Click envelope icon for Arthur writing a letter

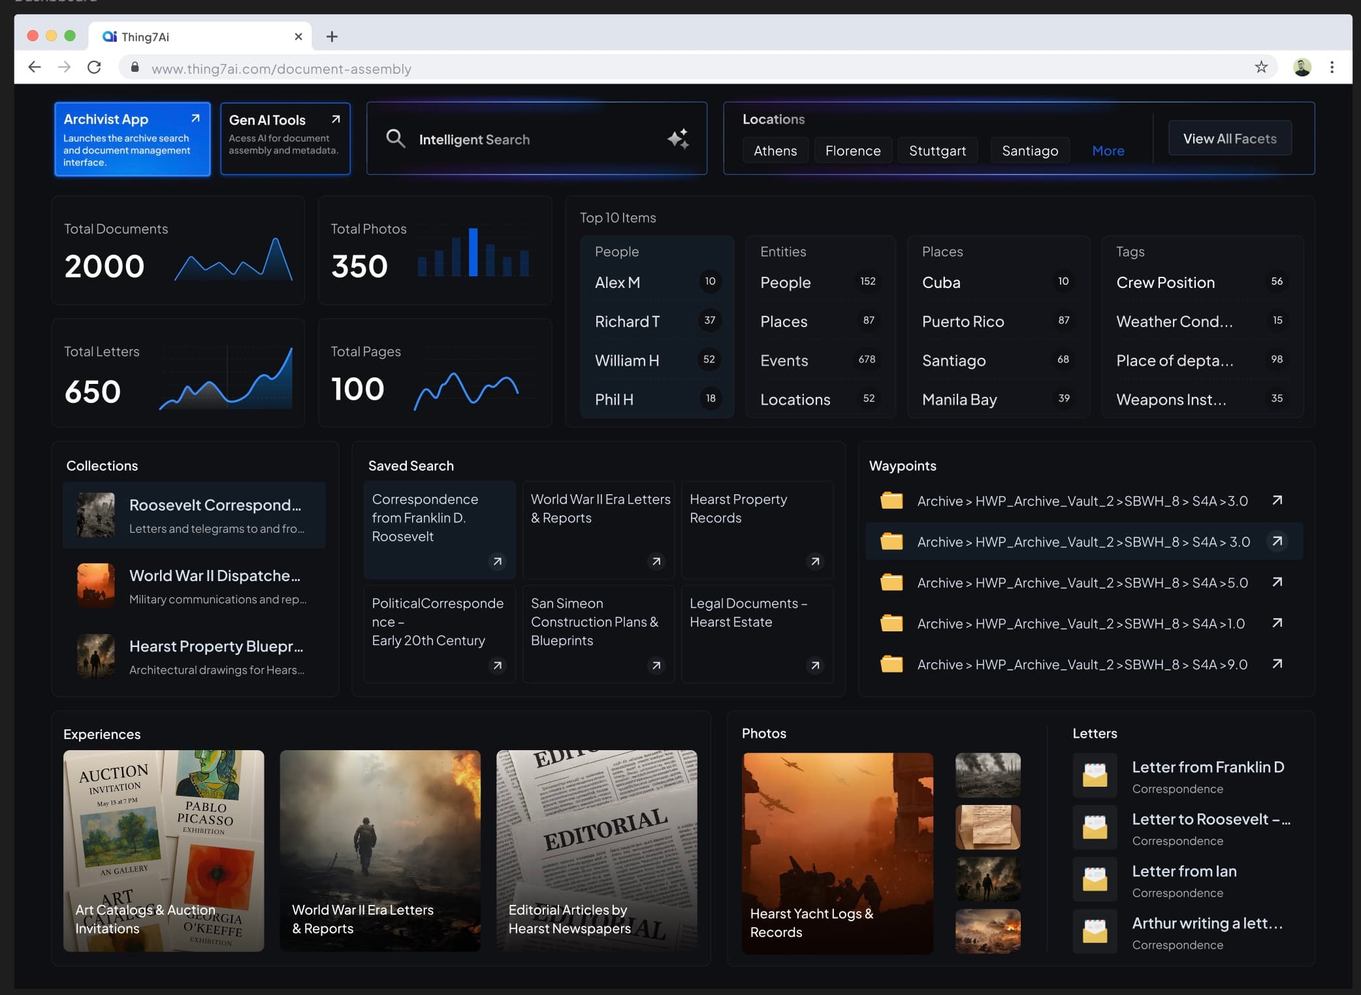pyautogui.click(x=1095, y=931)
